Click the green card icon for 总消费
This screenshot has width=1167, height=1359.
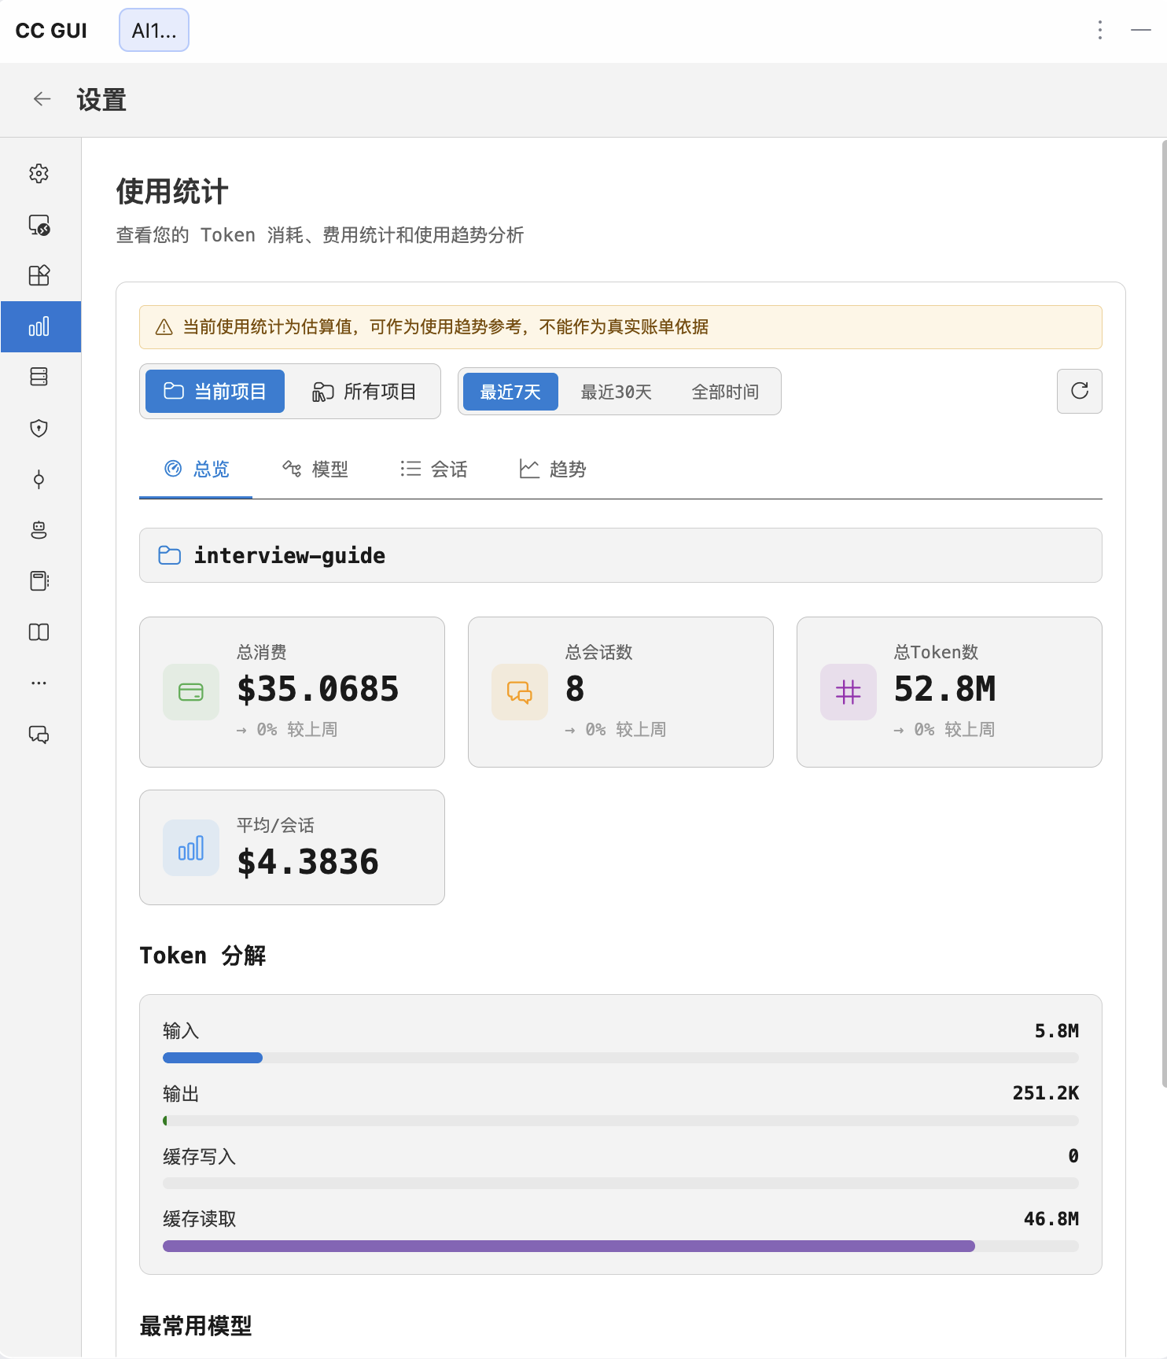tap(191, 692)
